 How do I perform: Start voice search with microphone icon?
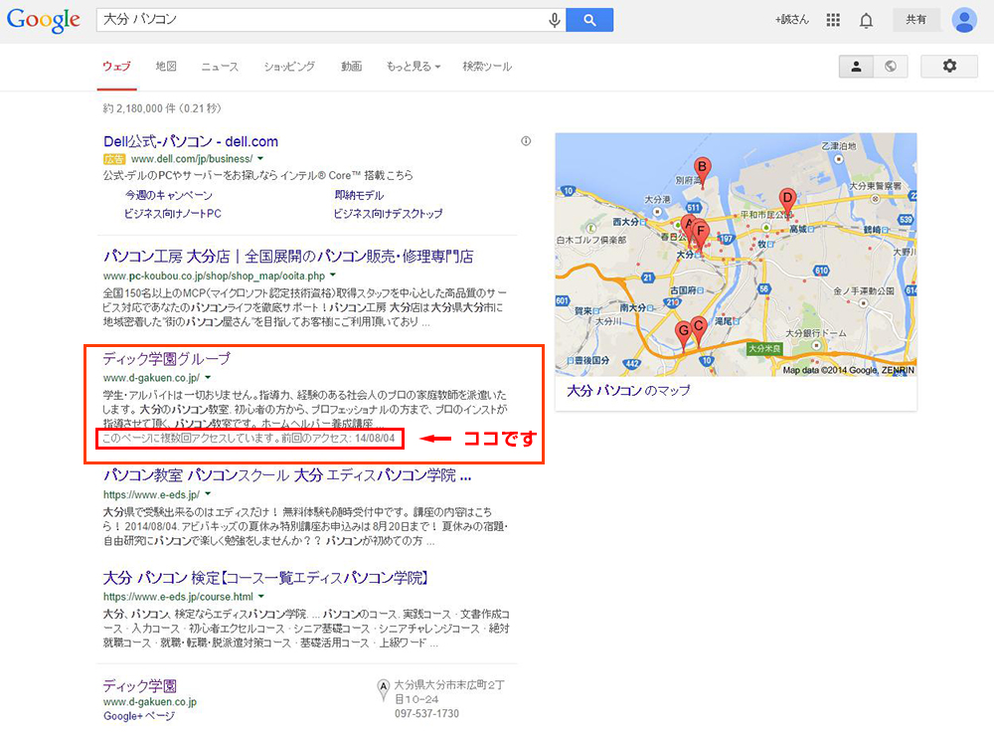554,20
